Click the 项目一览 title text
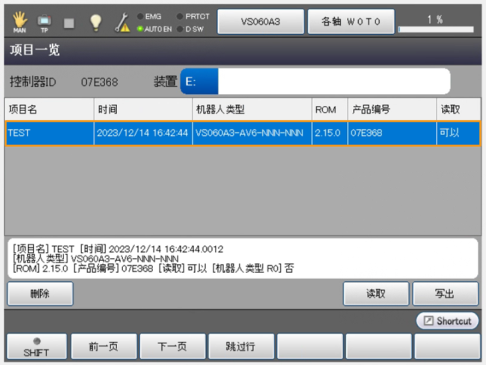The image size is (486, 365). [35, 50]
